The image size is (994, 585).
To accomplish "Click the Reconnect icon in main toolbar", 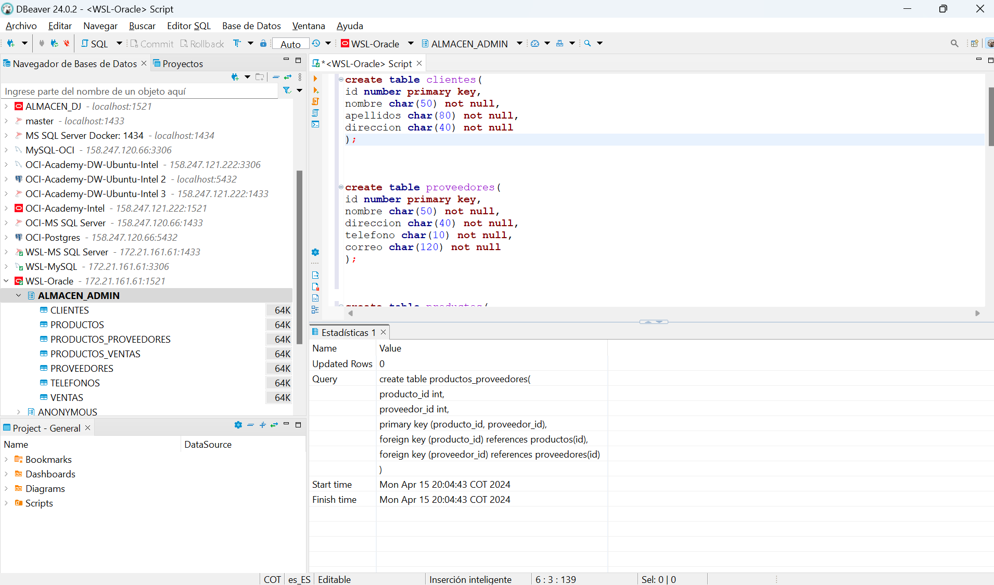I will pos(54,44).
